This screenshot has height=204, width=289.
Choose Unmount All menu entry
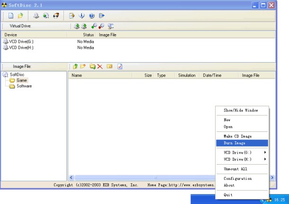pos(242,169)
